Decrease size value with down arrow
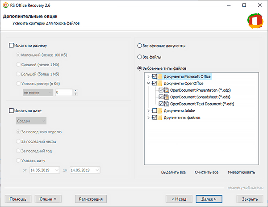 (x=75, y=94)
